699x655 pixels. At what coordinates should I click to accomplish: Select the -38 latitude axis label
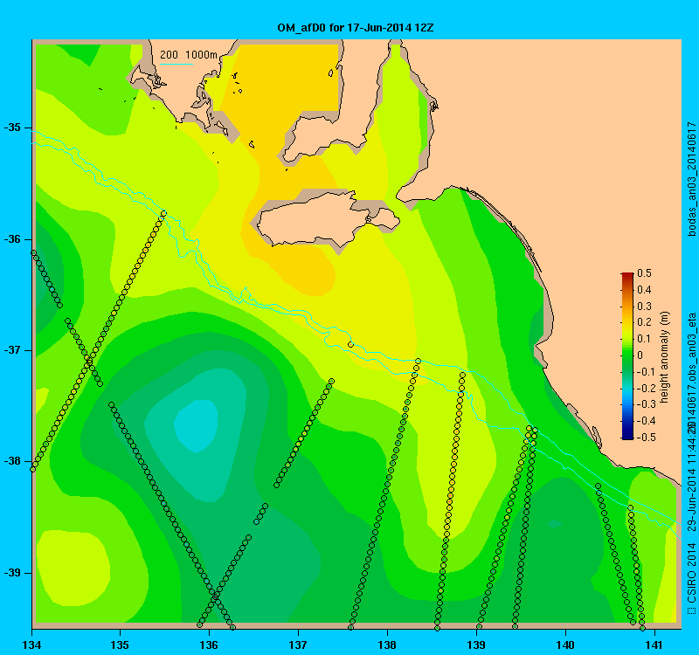[12, 462]
